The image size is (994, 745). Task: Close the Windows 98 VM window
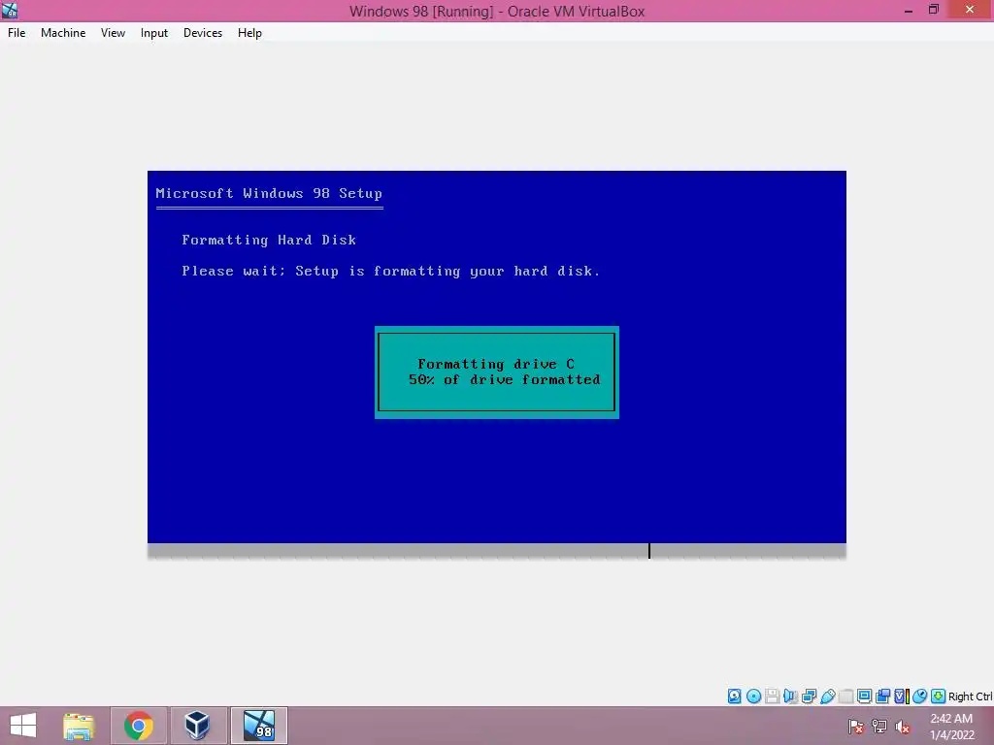click(970, 10)
